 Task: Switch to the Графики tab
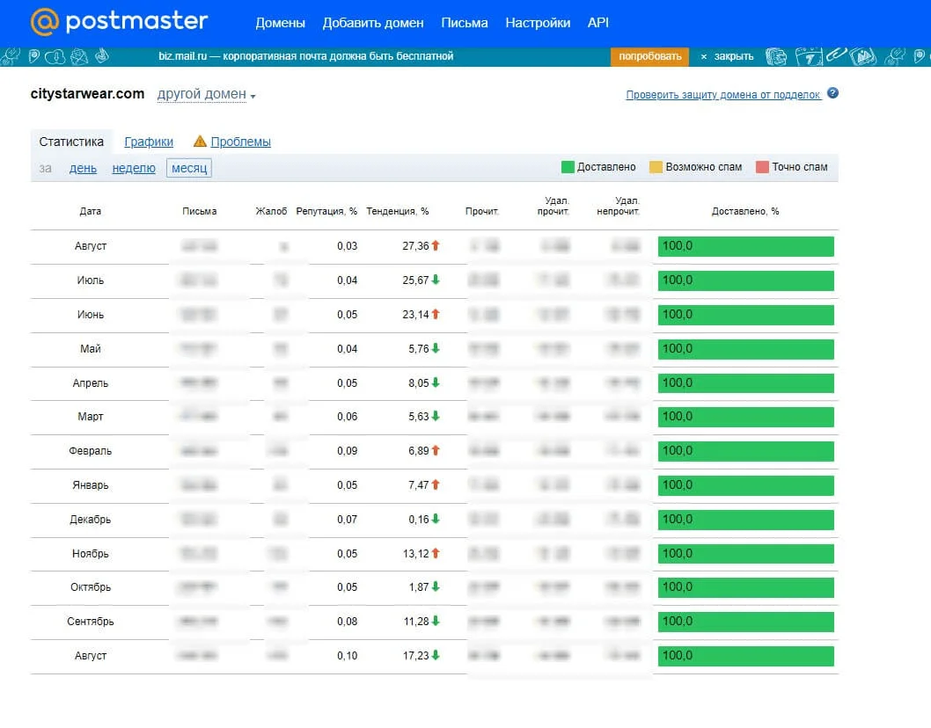149,142
